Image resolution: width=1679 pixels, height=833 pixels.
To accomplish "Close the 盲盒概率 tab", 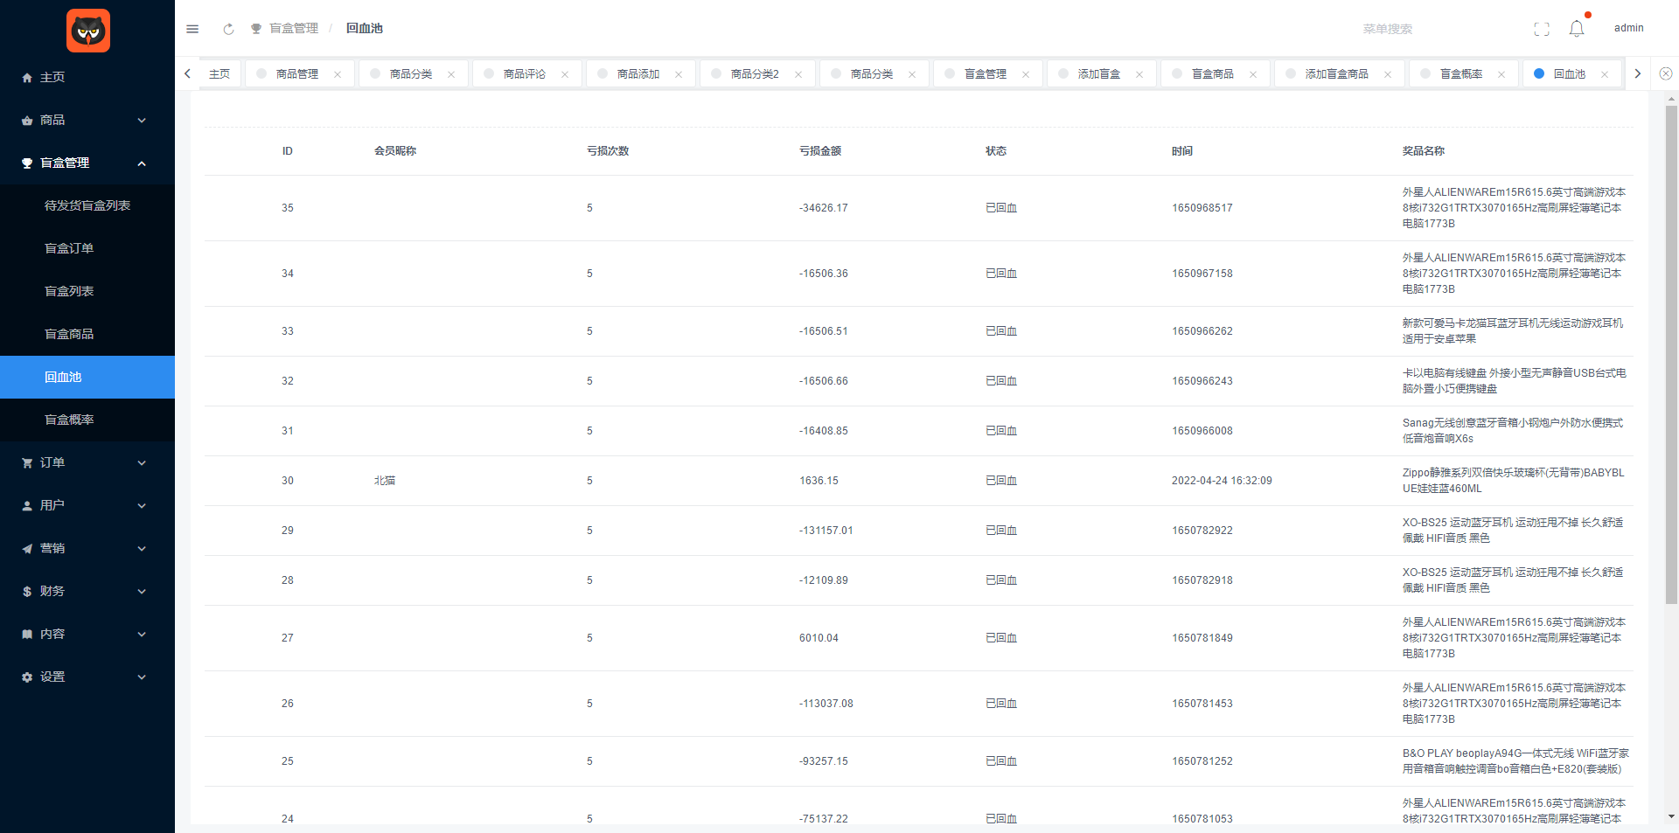I will (x=1501, y=74).
